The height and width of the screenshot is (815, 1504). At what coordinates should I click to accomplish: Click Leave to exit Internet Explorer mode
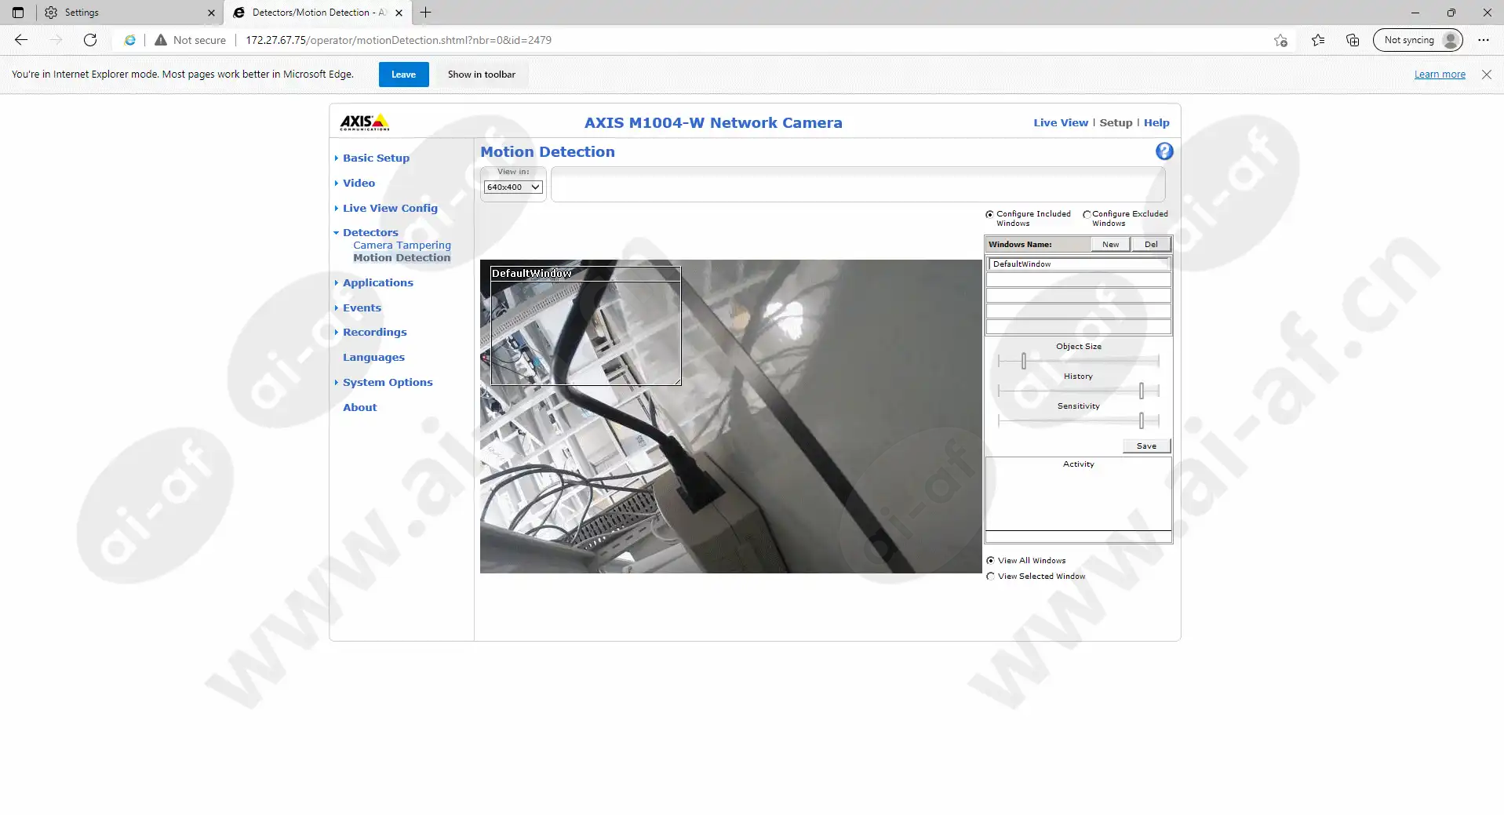tap(404, 75)
